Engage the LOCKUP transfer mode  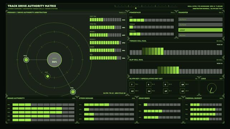[200, 30]
